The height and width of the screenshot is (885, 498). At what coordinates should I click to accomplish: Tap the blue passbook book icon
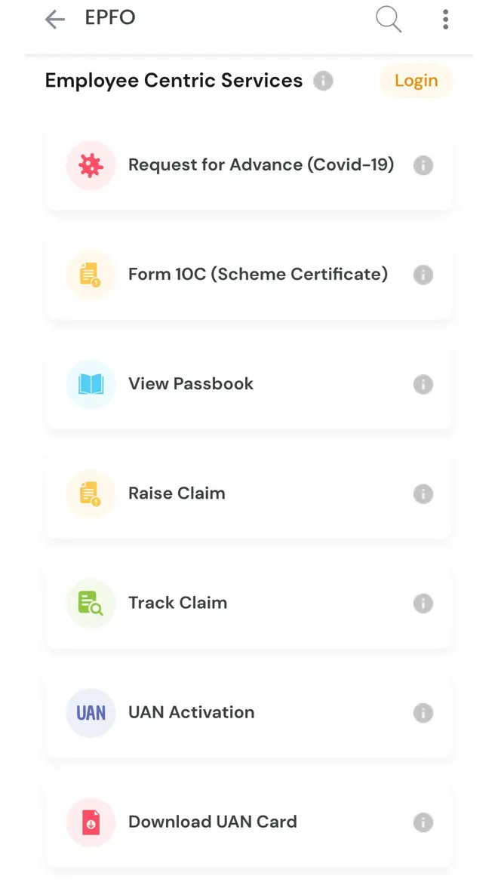(91, 384)
